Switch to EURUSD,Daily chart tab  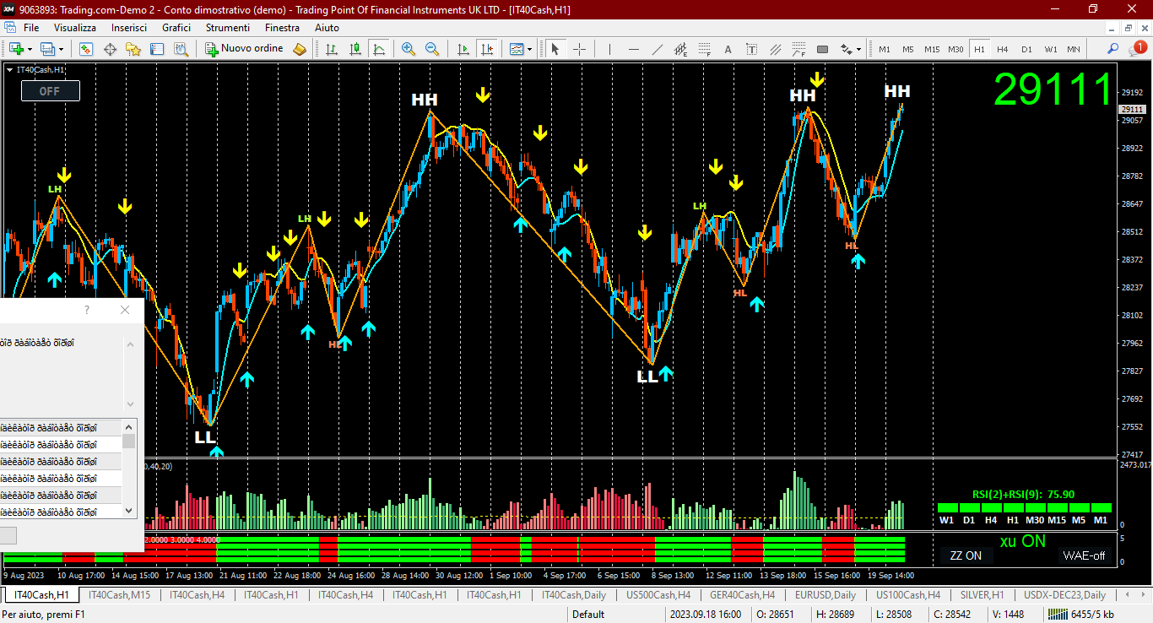point(825,595)
